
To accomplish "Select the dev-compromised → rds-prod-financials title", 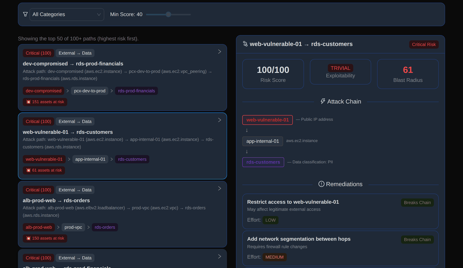I will (73, 64).
